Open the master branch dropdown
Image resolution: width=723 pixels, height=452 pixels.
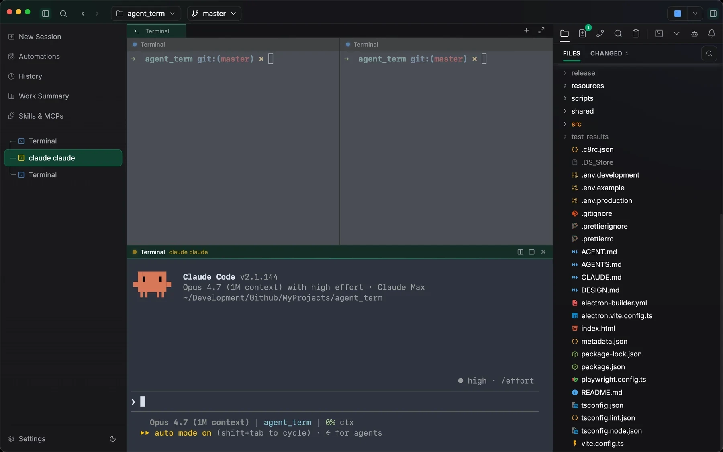(214, 14)
